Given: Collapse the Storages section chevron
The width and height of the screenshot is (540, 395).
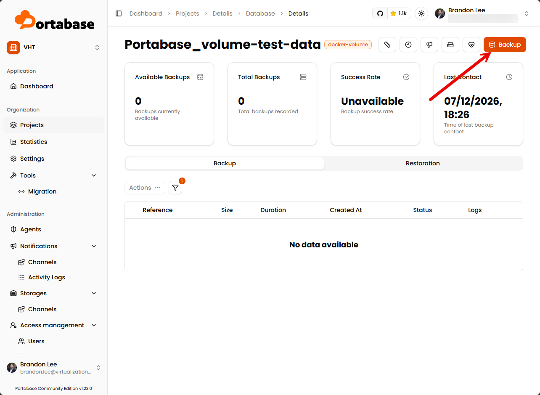Looking at the screenshot, I should coord(94,293).
